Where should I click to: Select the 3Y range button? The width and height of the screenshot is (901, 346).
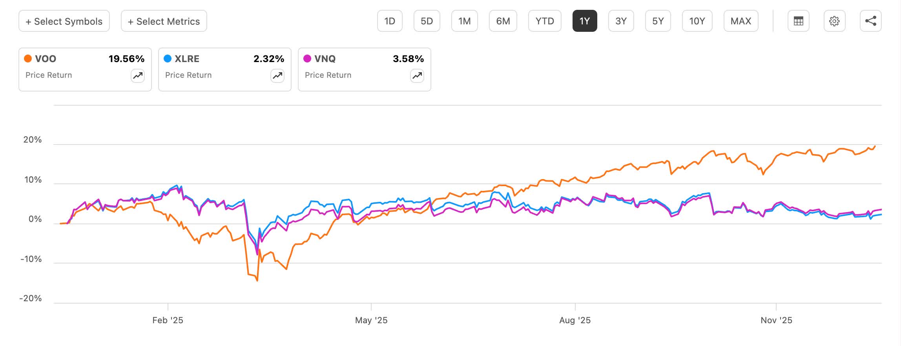(621, 21)
